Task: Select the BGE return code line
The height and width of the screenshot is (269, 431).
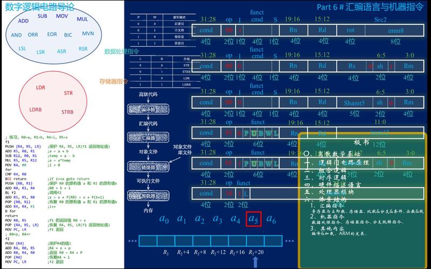Action: click(16, 179)
